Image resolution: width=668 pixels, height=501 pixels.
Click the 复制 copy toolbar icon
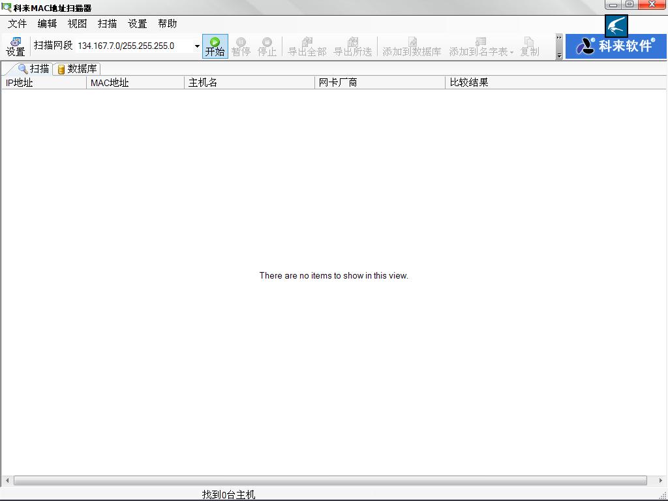pos(529,46)
